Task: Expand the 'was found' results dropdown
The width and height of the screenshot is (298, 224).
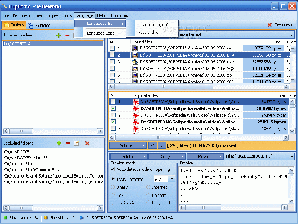Action: 292,35
